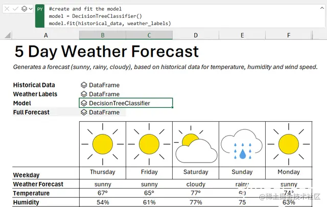Click the italic forecast description line
This screenshot has height=207, width=327.
165,67
